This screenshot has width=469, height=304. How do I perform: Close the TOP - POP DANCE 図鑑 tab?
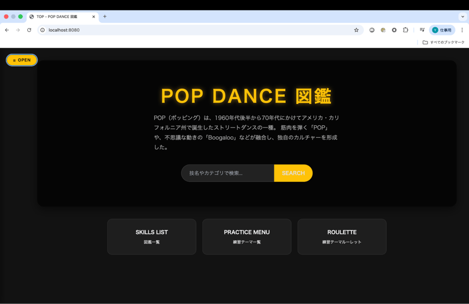pyautogui.click(x=94, y=17)
